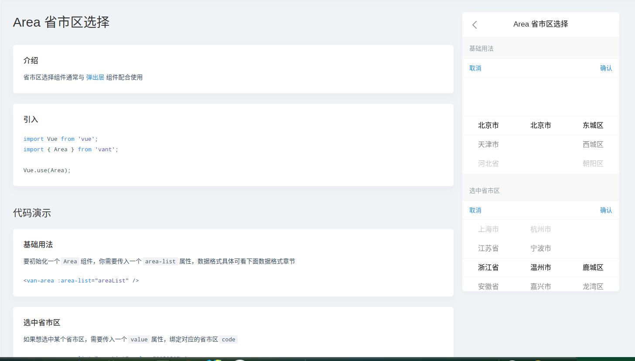Image resolution: width=635 pixels, height=361 pixels.
Task: Click the page title Area 省市区选择
Action: click(61, 22)
